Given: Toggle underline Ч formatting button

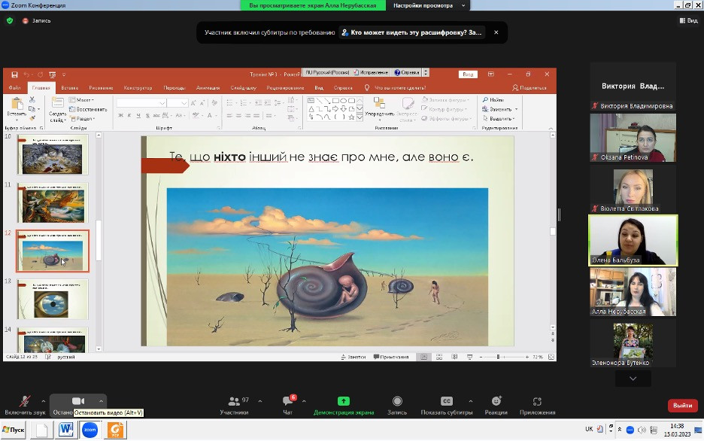Looking at the screenshot, I should click(138, 115).
